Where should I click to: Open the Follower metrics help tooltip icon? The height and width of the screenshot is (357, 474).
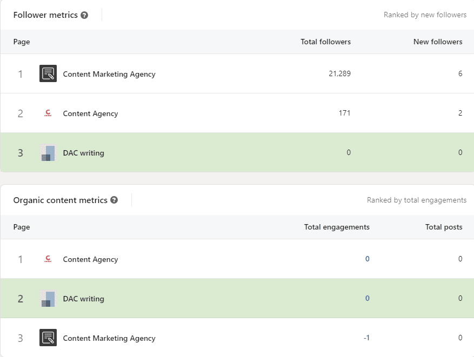point(84,15)
